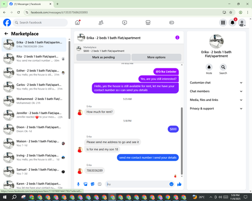Click message "7863036289" from Erika
Screen dimensions: 252x201
coord(94,170)
